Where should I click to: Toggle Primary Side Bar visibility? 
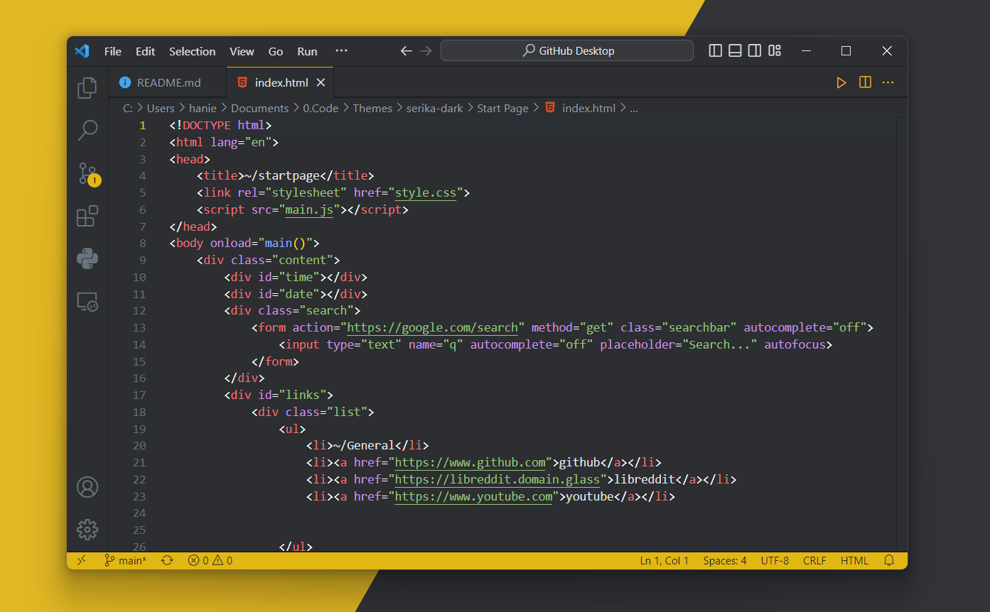coord(716,51)
